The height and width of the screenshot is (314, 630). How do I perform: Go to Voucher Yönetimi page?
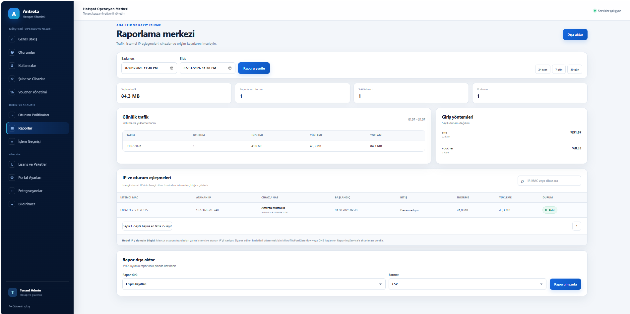(37, 92)
